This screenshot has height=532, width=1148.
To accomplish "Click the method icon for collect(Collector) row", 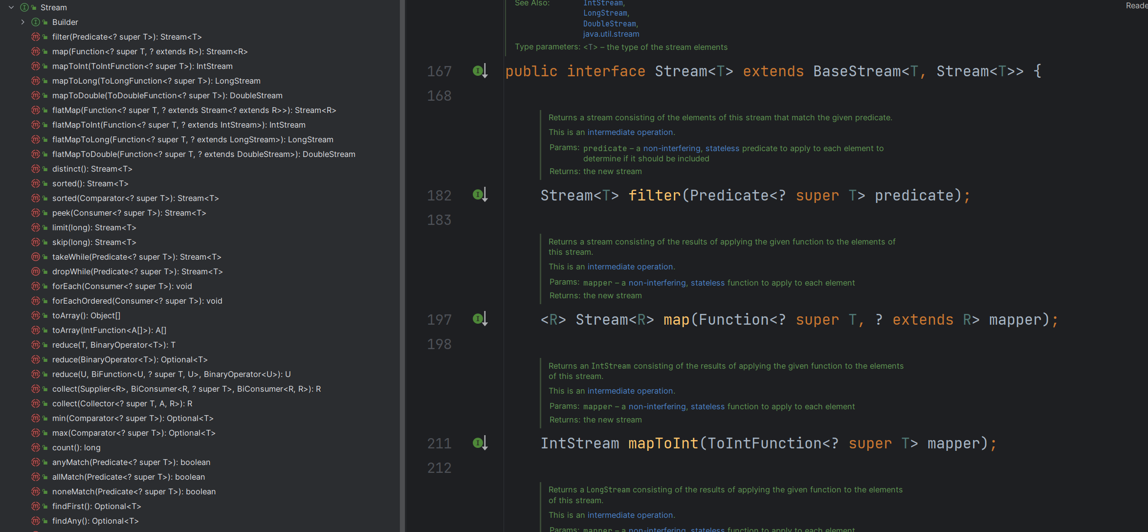I will [x=36, y=403].
